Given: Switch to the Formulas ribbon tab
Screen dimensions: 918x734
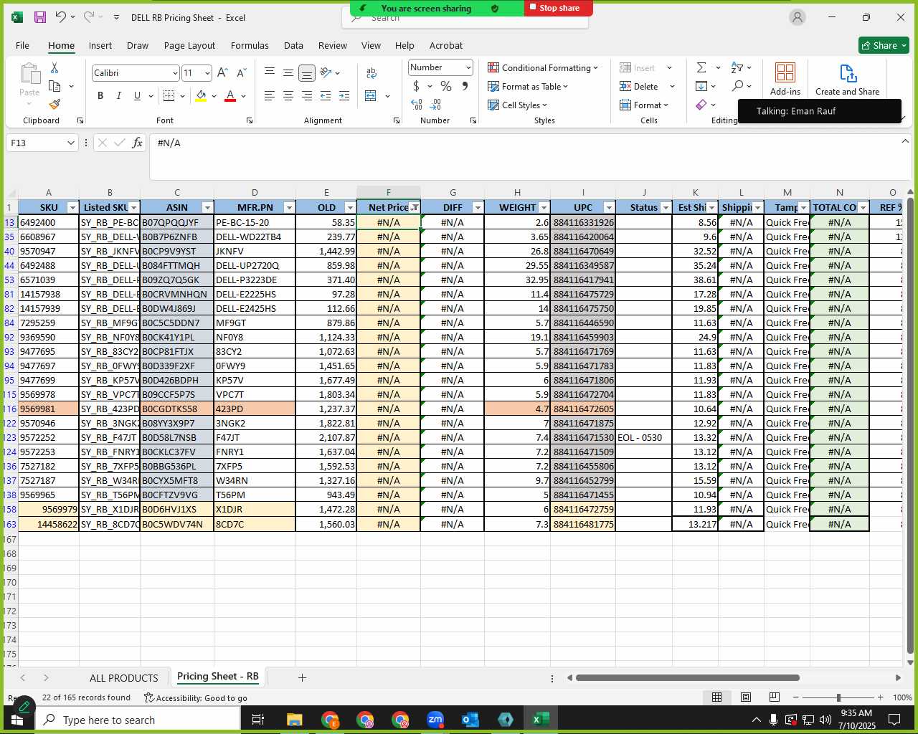Looking at the screenshot, I should point(250,45).
